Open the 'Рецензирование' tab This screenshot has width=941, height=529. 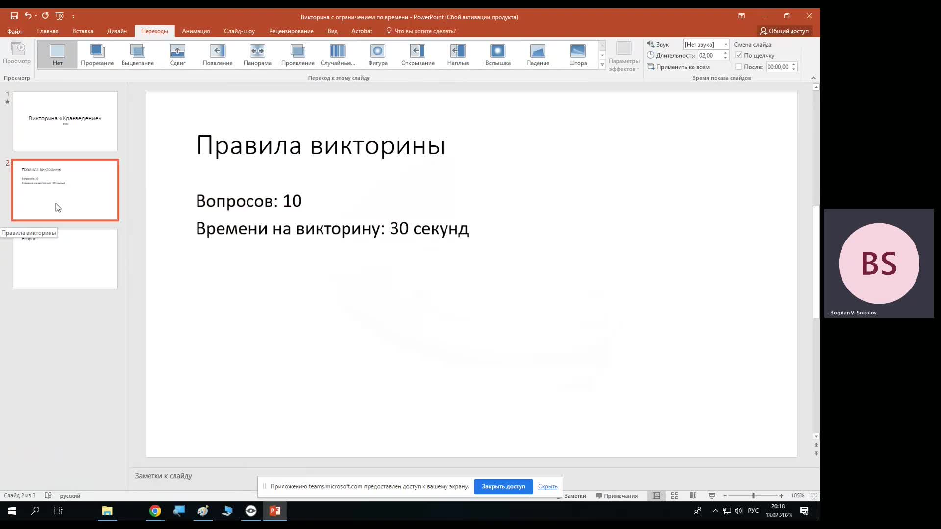click(x=291, y=31)
